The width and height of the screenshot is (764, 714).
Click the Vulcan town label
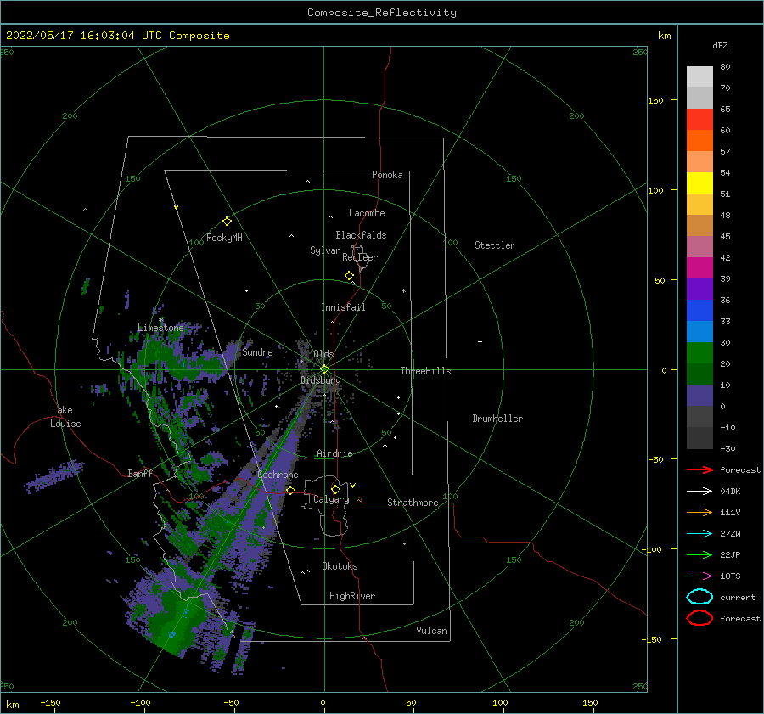(431, 631)
